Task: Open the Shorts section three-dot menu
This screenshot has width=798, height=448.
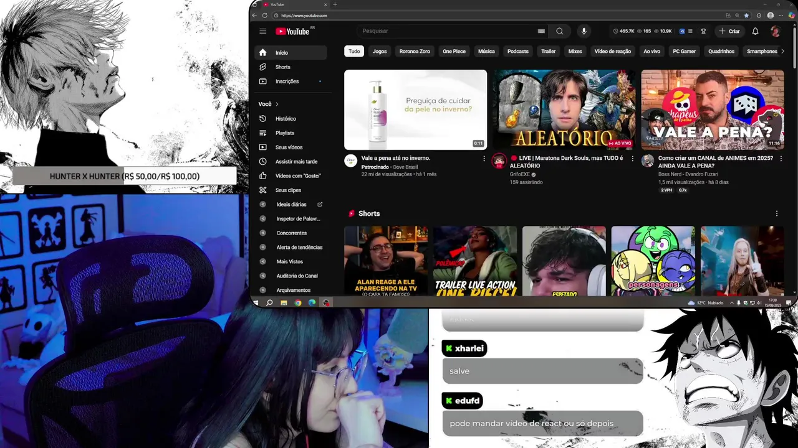Action: (777, 213)
